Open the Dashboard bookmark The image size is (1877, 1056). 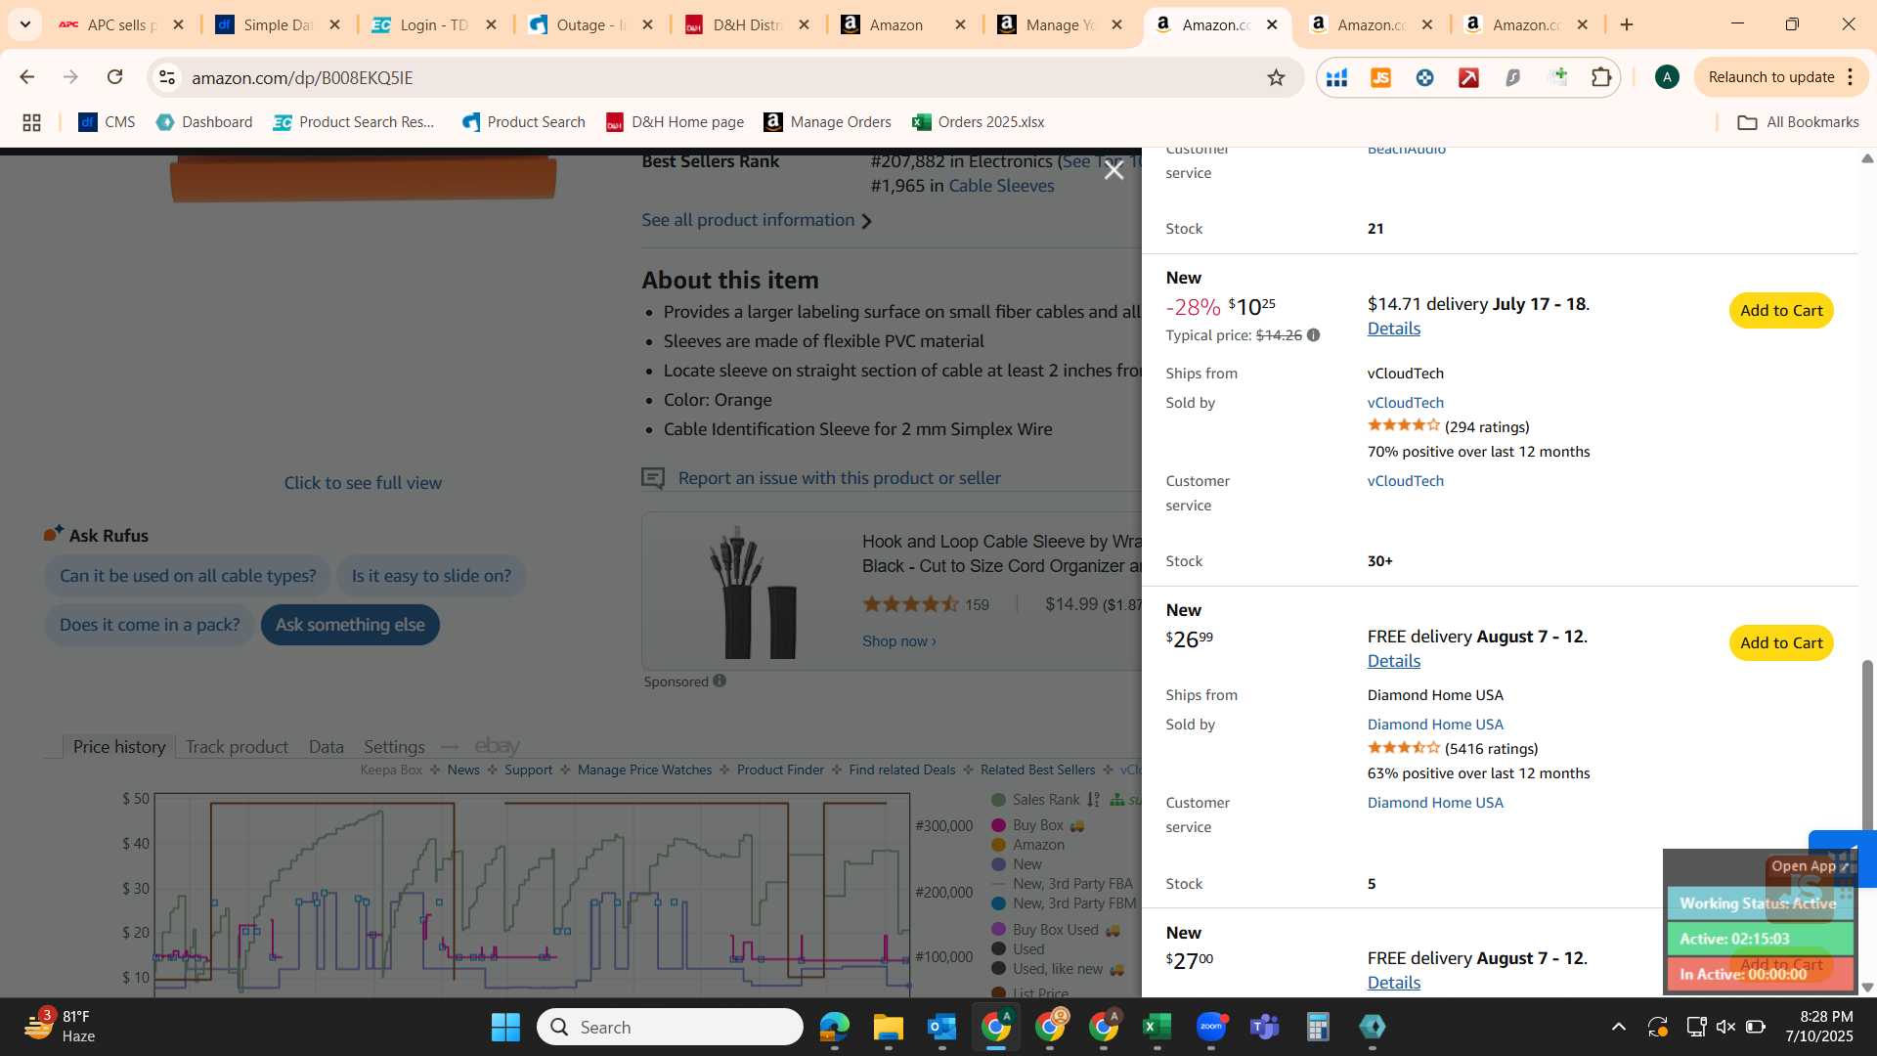[x=204, y=122]
